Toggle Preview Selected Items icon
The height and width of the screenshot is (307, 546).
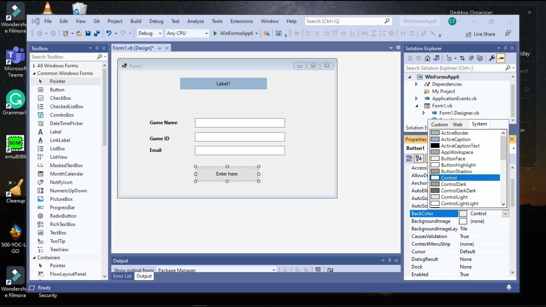pos(501,58)
